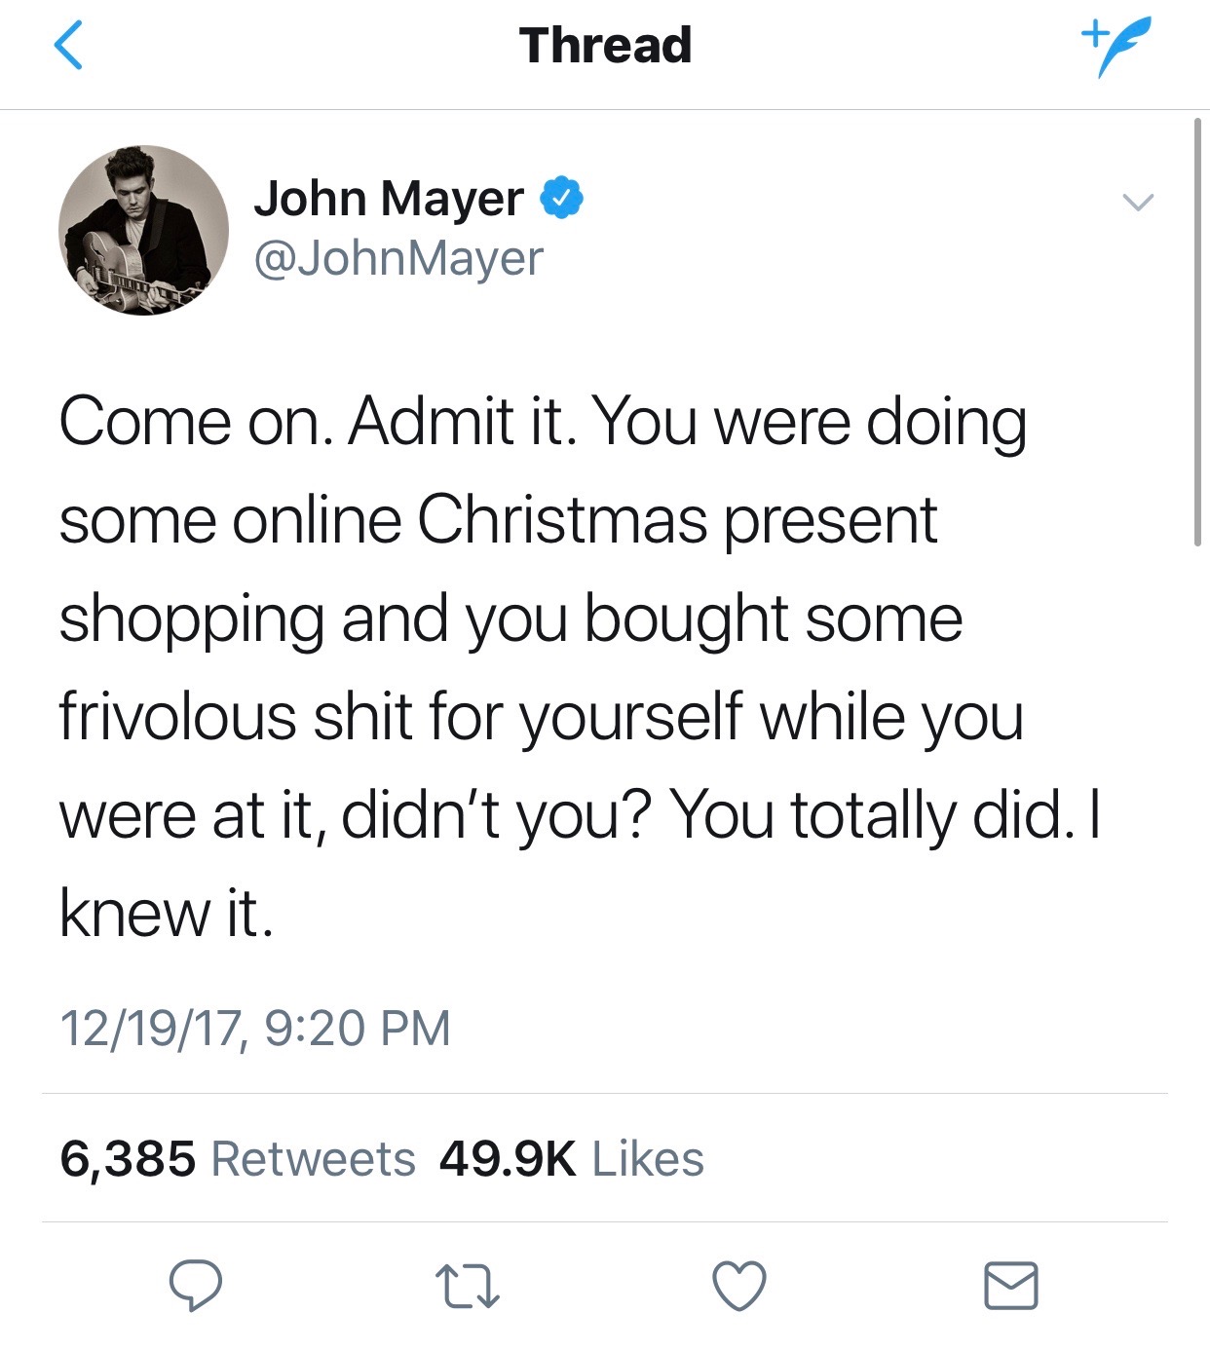The height and width of the screenshot is (1350, 1210).
Task: Like the tweet with the heart icon
Action: (739, 1286)
